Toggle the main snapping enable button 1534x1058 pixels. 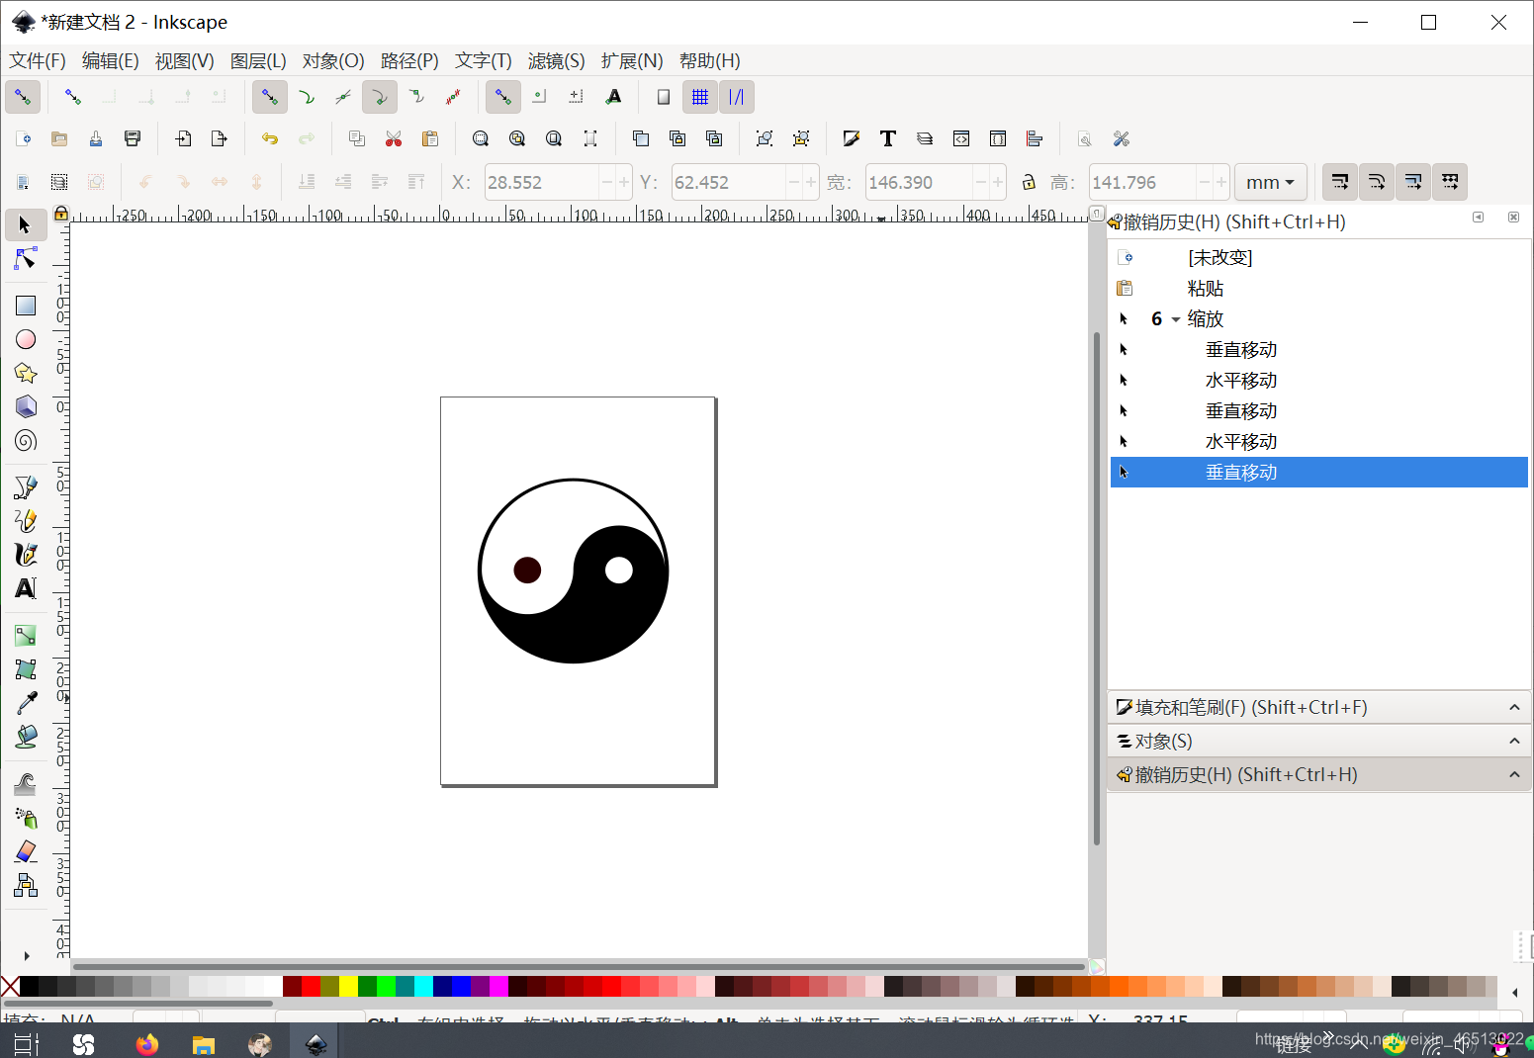pos(23,97)
